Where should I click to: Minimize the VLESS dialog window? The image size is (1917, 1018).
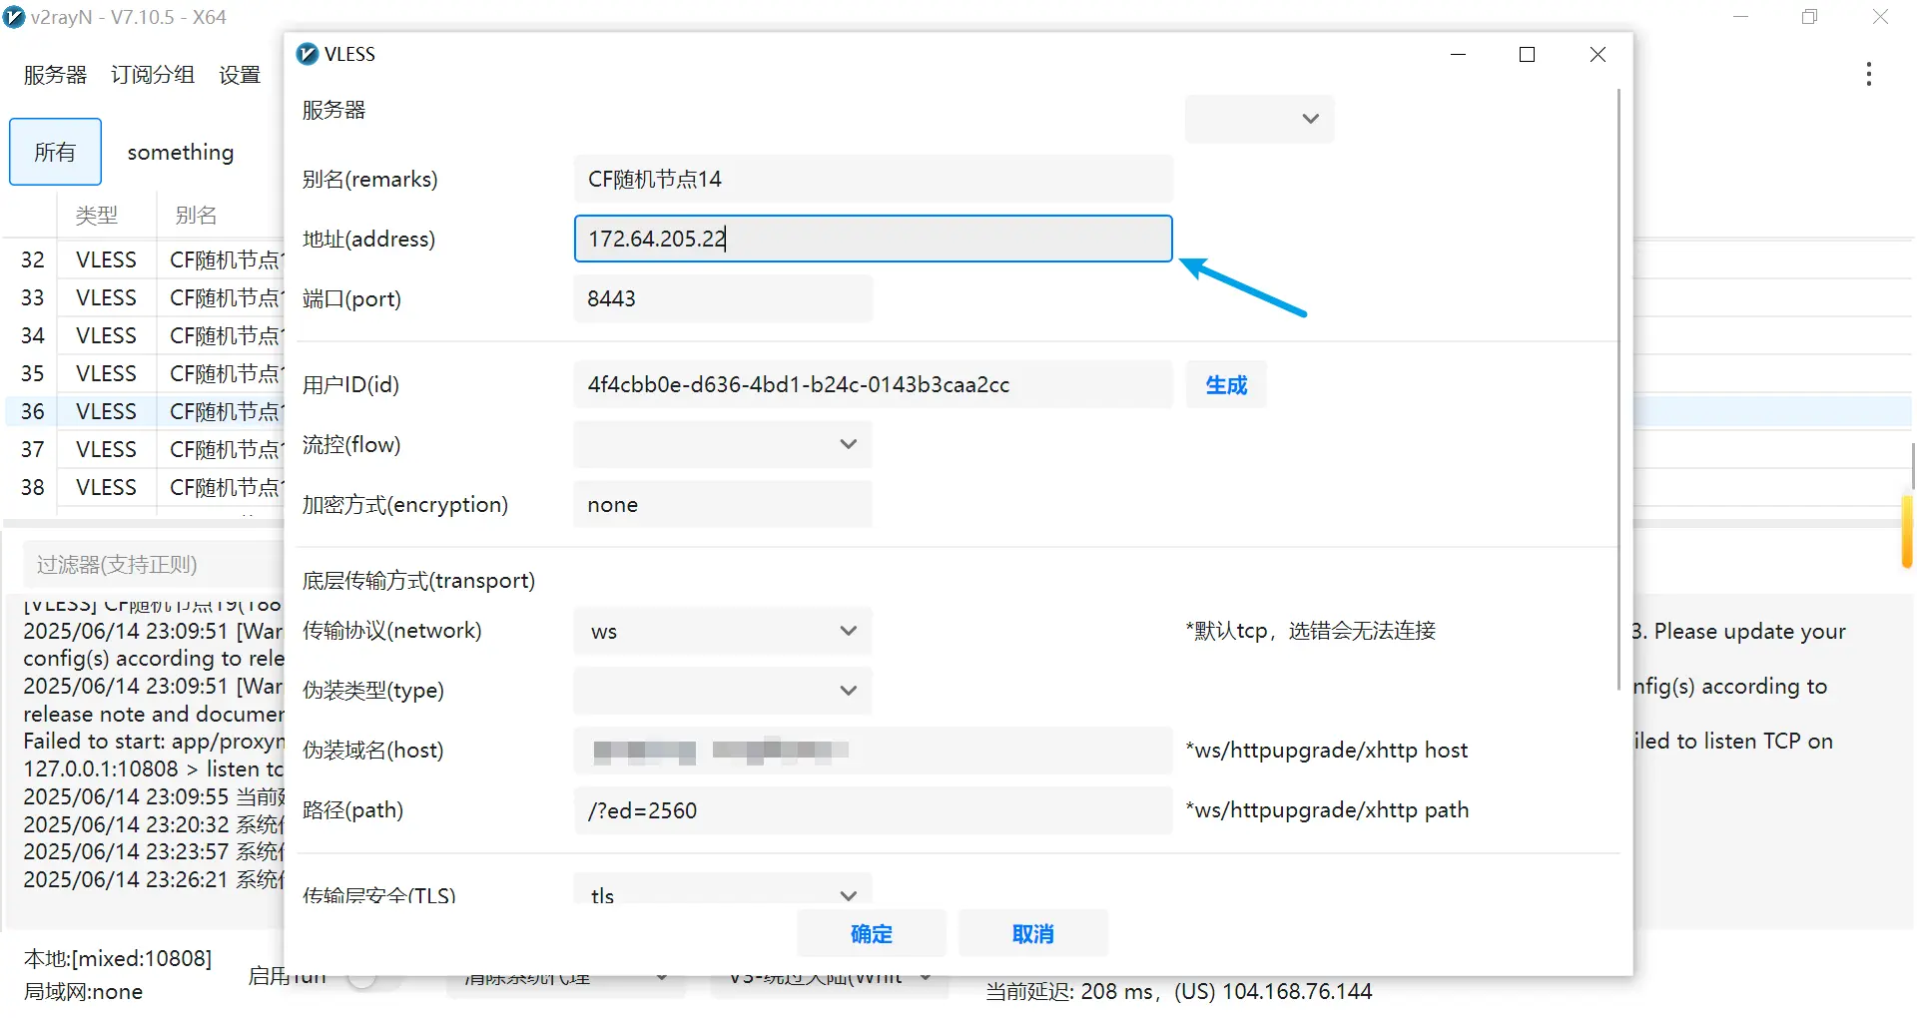[x=1458, y=54]
